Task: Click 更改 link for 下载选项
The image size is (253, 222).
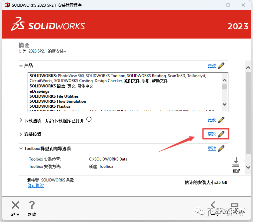Action: pyautogui.click(x=212, y=120)
